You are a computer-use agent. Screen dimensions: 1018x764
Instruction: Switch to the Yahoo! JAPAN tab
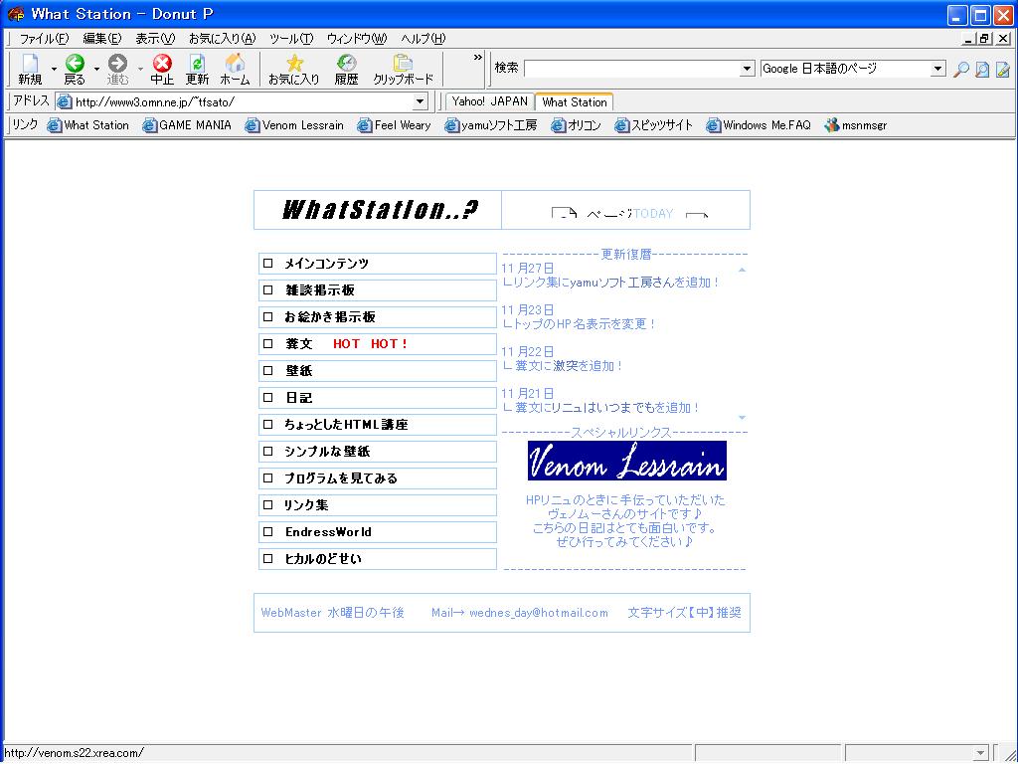489,101
